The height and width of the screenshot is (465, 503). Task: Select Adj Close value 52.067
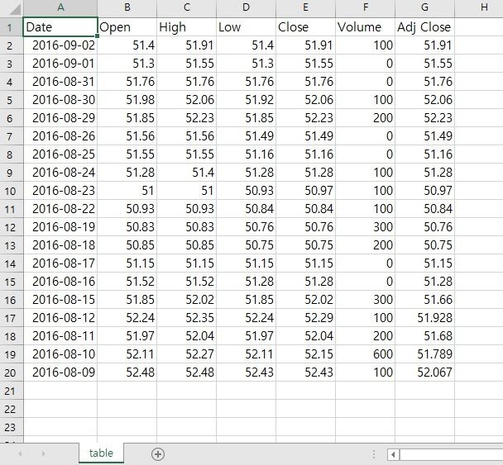424,372
